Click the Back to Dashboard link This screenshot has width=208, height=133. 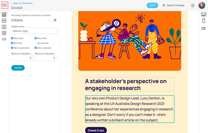(x=22, y=3)
